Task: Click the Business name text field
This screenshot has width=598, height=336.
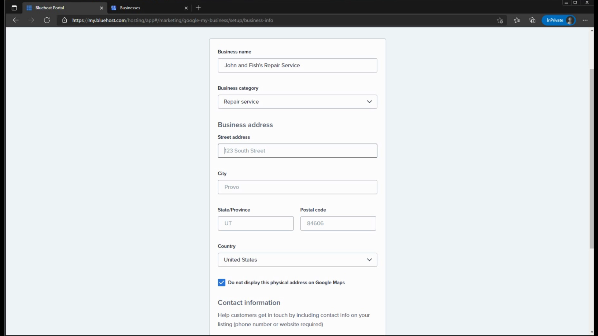Action: pos(297,65)
